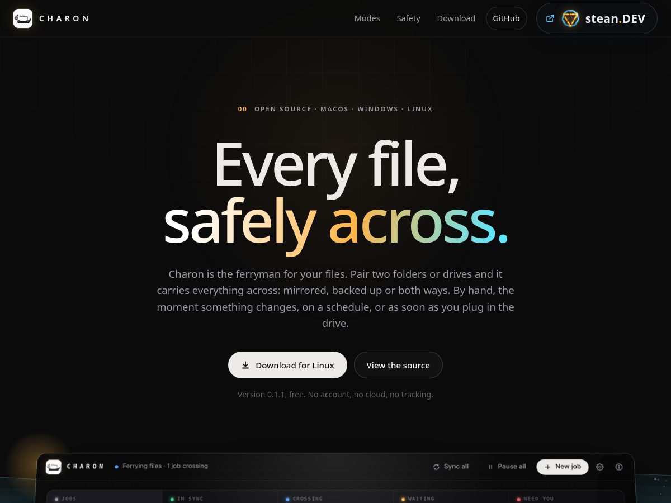Click the stean.DEV gem logo icon
Screen dimensions: 671x503
(570, 18)
